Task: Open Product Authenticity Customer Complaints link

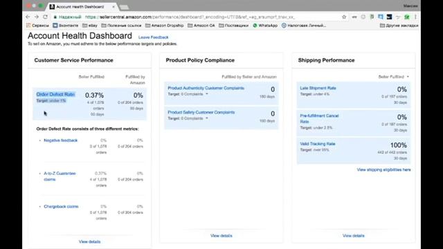Action: [206, 88]
